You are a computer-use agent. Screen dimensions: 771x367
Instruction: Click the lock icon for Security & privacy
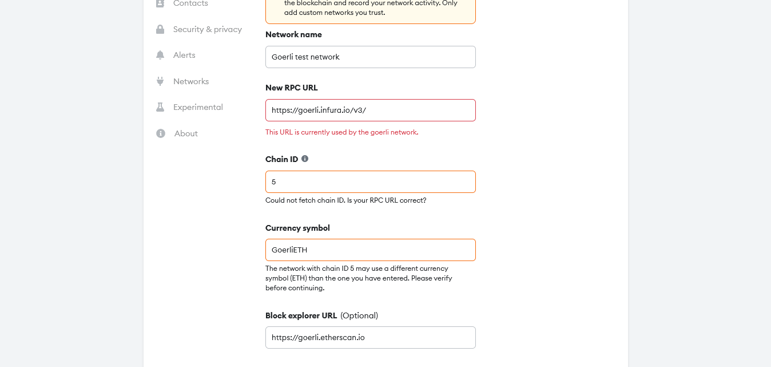click(160, 29)
